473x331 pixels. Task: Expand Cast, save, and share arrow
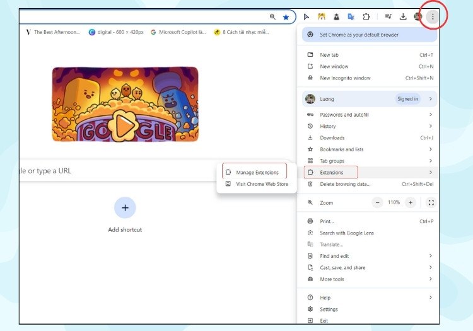[x=431, y=267]
